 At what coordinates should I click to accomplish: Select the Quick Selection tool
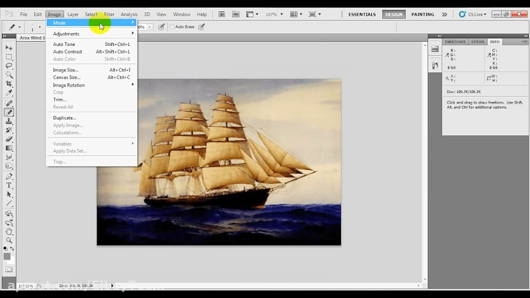[9, 75]
